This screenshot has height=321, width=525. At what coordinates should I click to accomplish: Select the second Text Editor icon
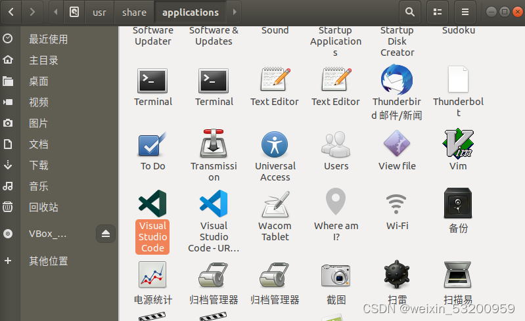(336, 79)
